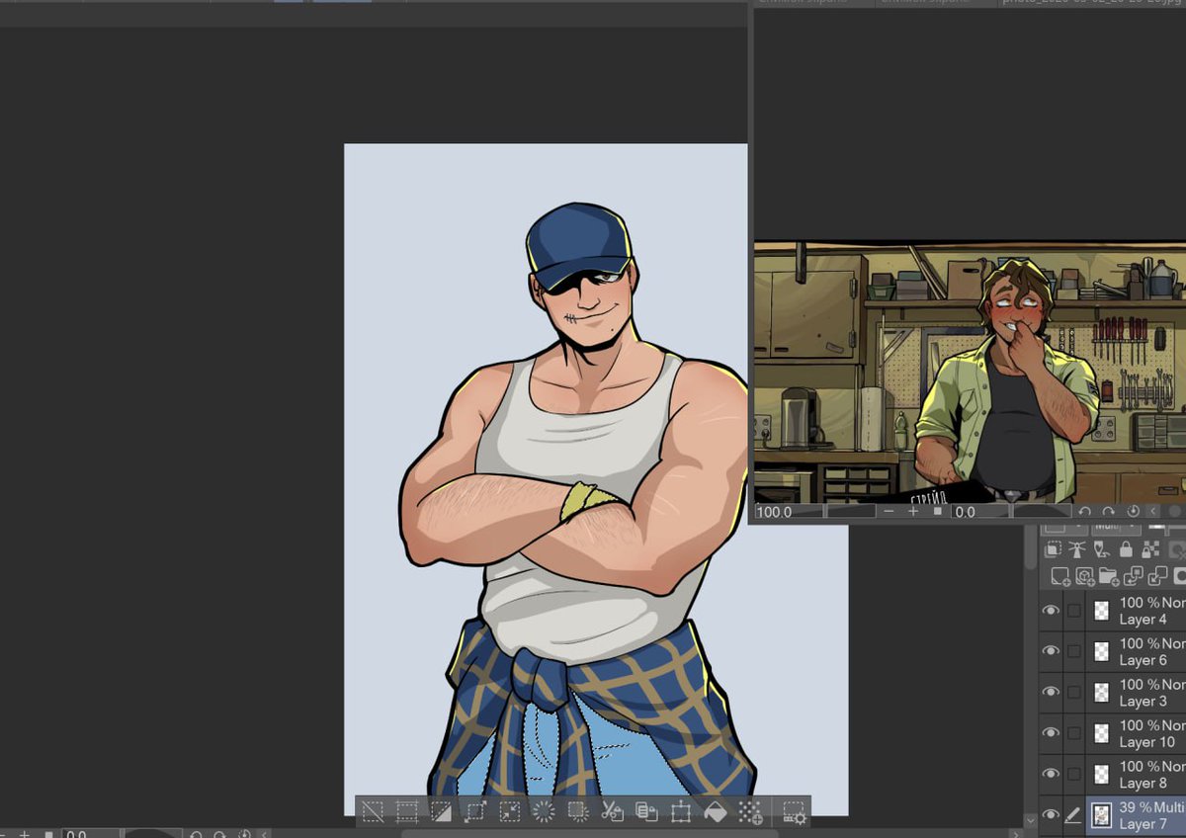Collapse reference window toolbar left arrow

tap(1153, 512)
